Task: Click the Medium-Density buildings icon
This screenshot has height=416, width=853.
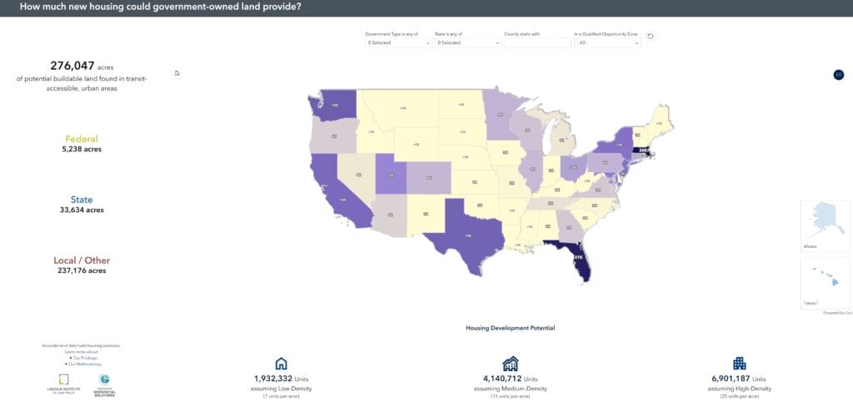Action: tap(510, 364)
